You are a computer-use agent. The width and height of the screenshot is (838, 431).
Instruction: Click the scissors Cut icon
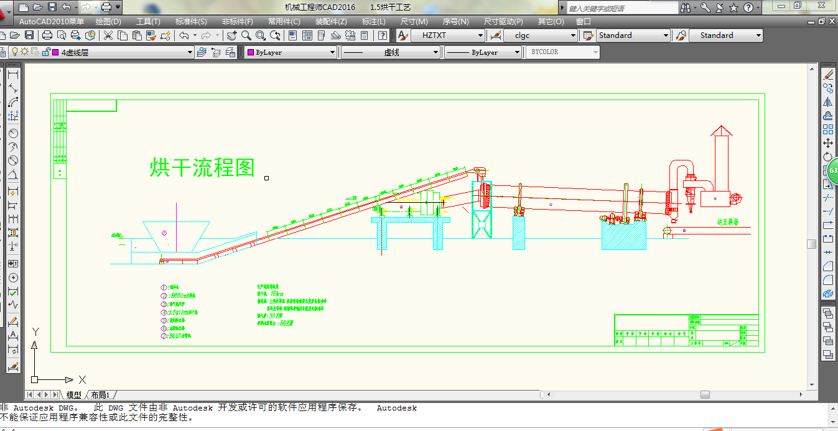click(x=108, y=35)
